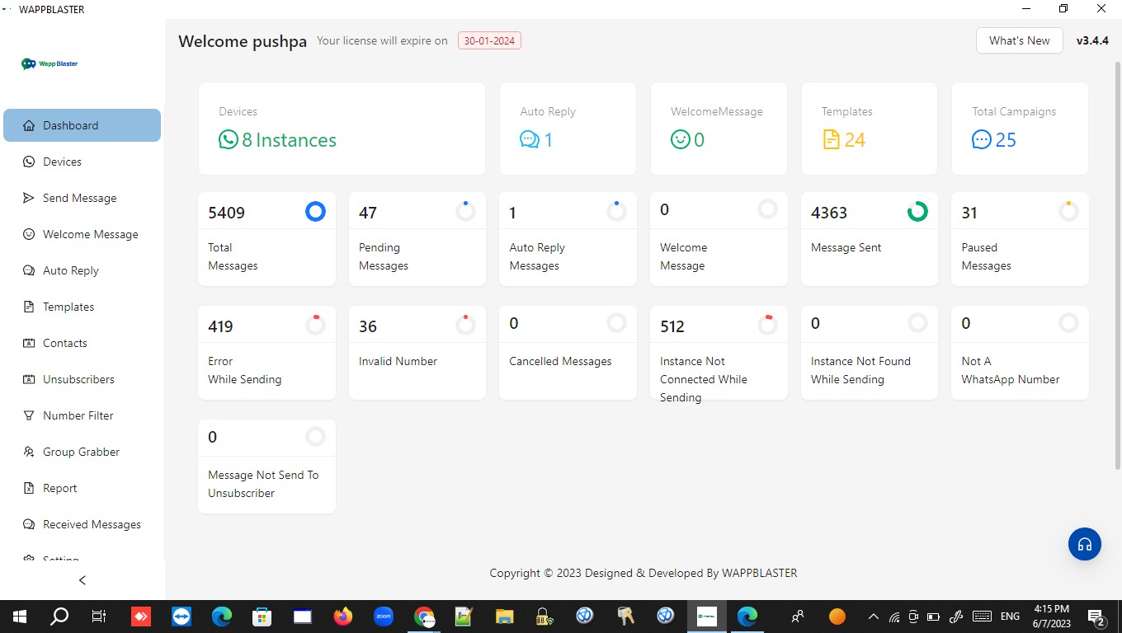Click the Contacts icon in sidebar
Image resolution: width=1122 pixels, height=633 pixels.
coord(29,343)
